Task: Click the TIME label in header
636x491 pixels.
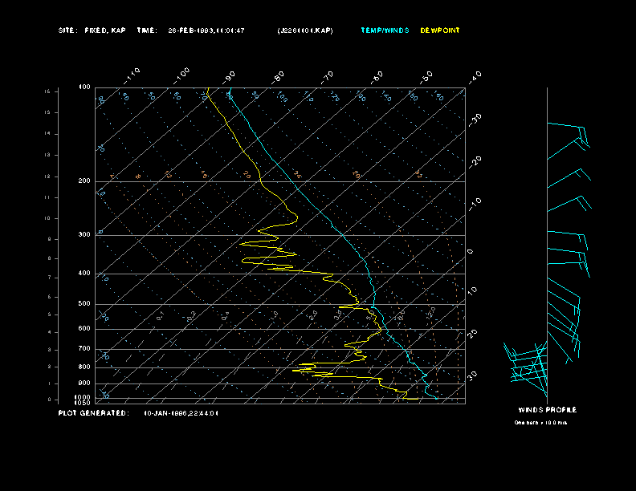Action: pos(147,30)
